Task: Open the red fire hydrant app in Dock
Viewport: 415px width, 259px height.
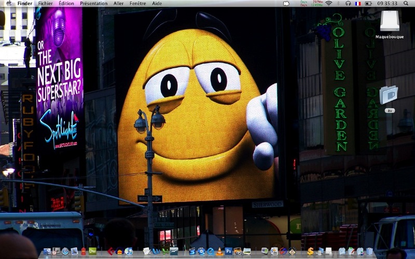Action: pos(84,251)
